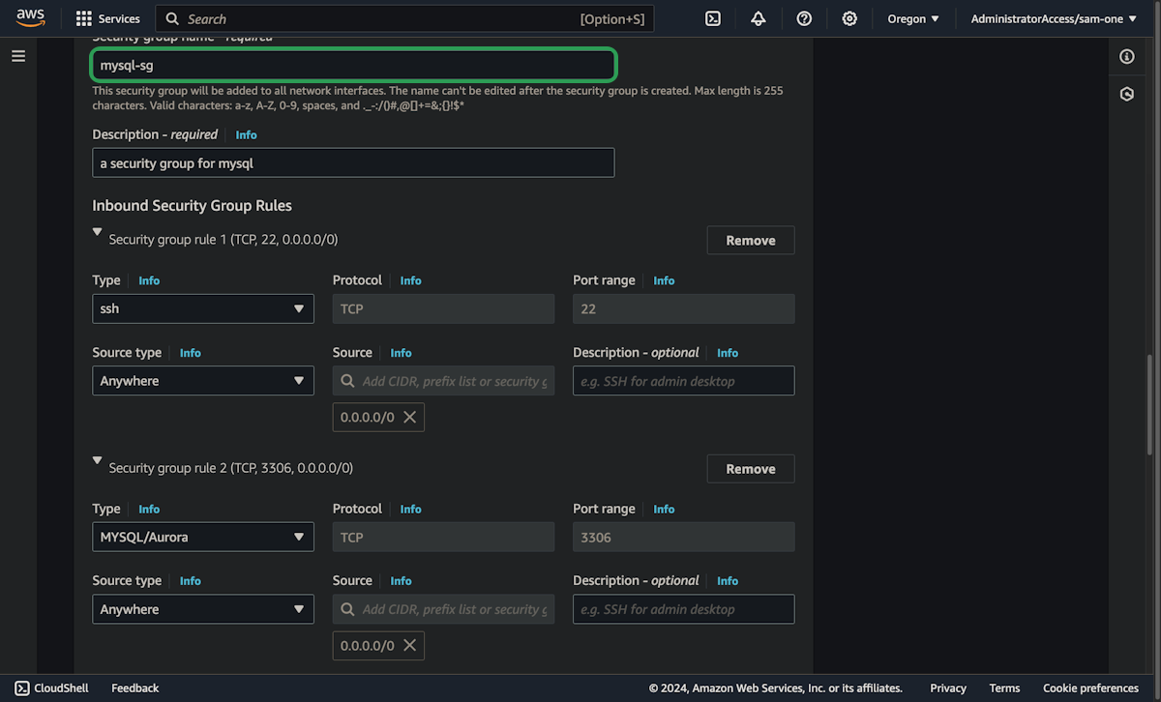Open Info link beside rule 2 Source

pos(401,581)
